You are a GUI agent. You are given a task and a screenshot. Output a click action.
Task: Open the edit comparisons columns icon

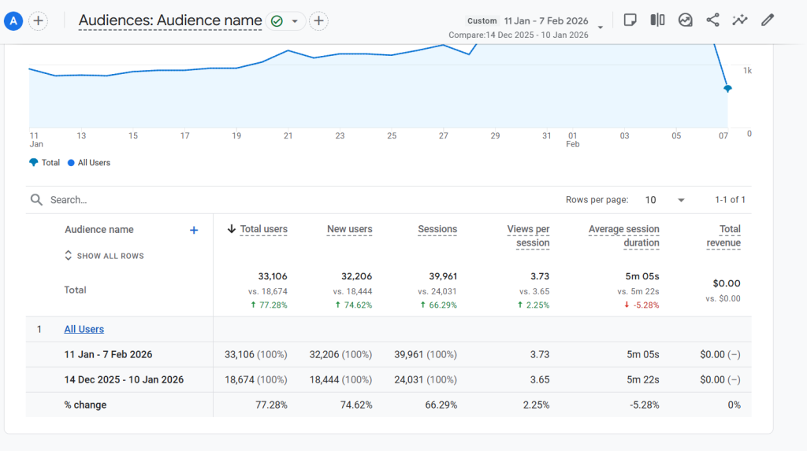(x=657, y=20)
